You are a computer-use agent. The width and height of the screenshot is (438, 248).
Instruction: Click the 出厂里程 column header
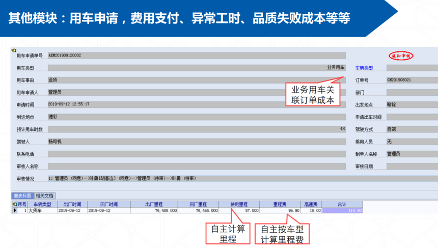pyautogui.click(x=154, y=204)
